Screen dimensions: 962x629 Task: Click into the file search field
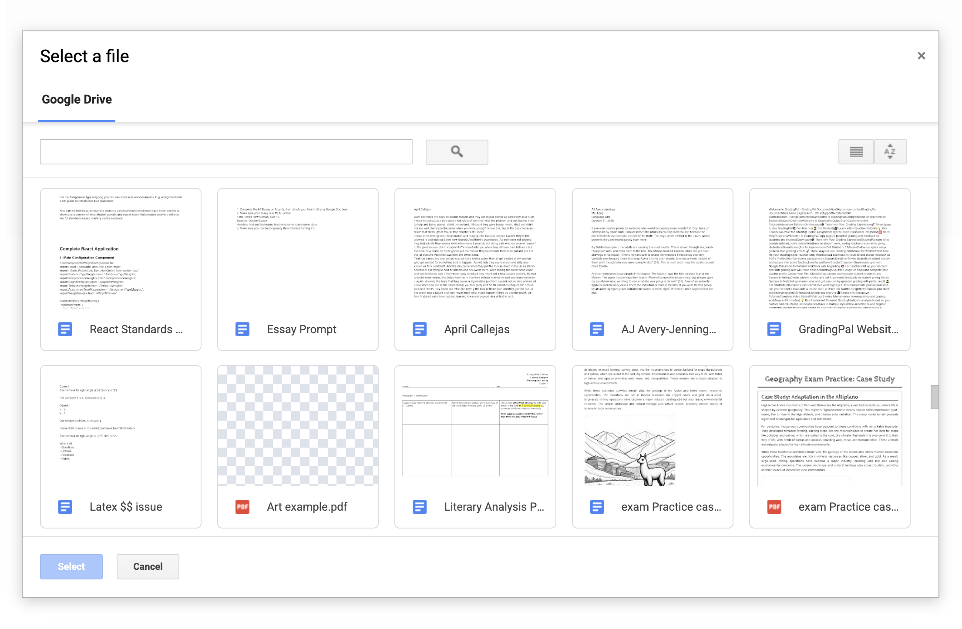coord(226,152)
